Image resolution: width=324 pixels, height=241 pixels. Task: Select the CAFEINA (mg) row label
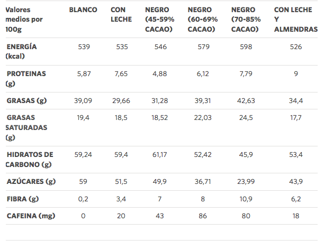pos(31,216)
